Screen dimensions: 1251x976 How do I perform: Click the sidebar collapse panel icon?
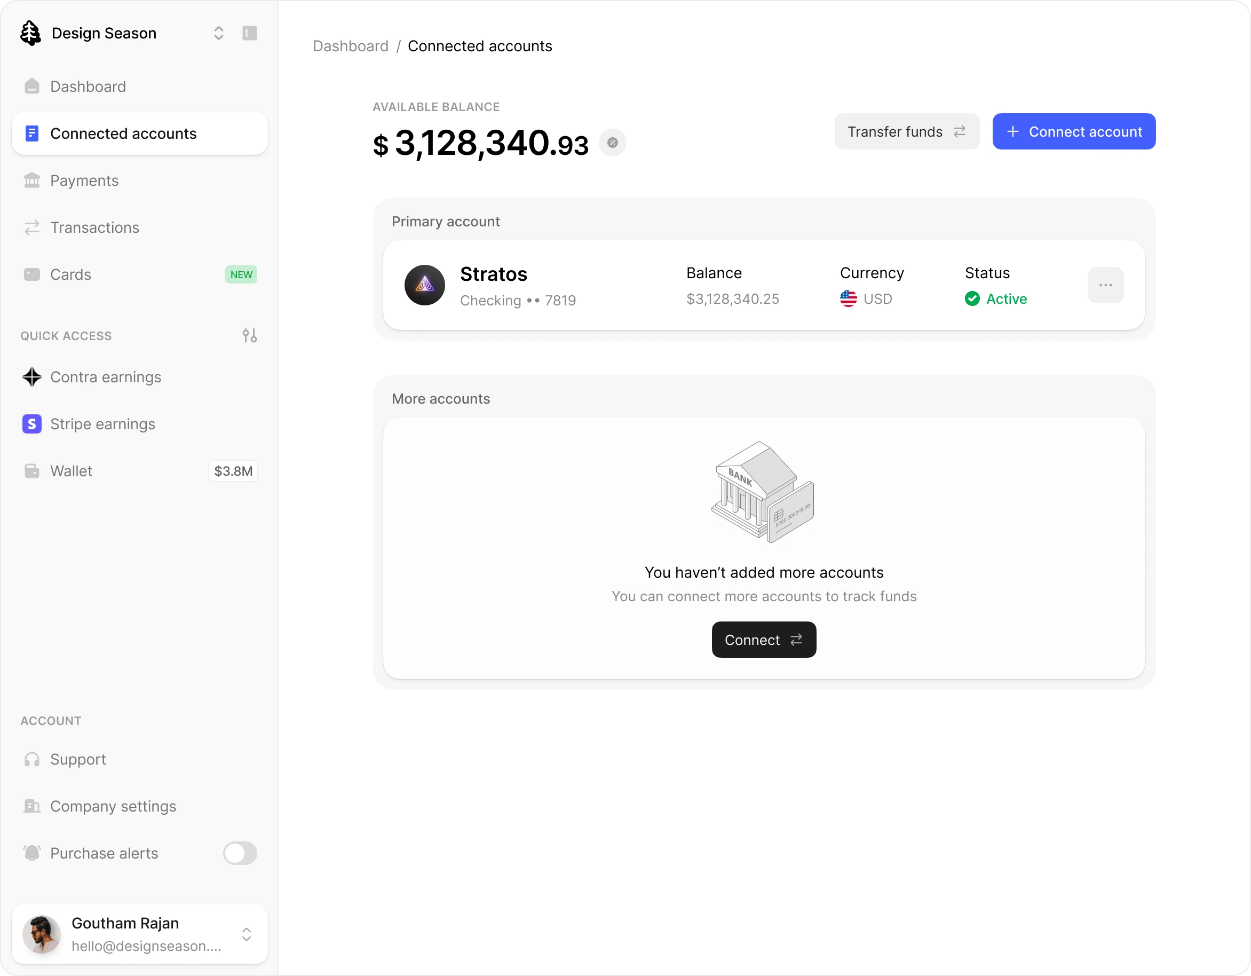coord(249,33)
